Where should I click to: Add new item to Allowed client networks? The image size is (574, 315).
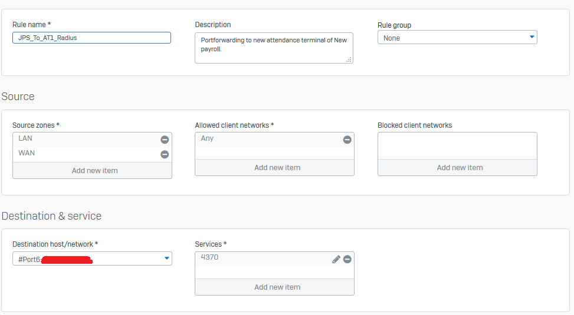(277, 168)
